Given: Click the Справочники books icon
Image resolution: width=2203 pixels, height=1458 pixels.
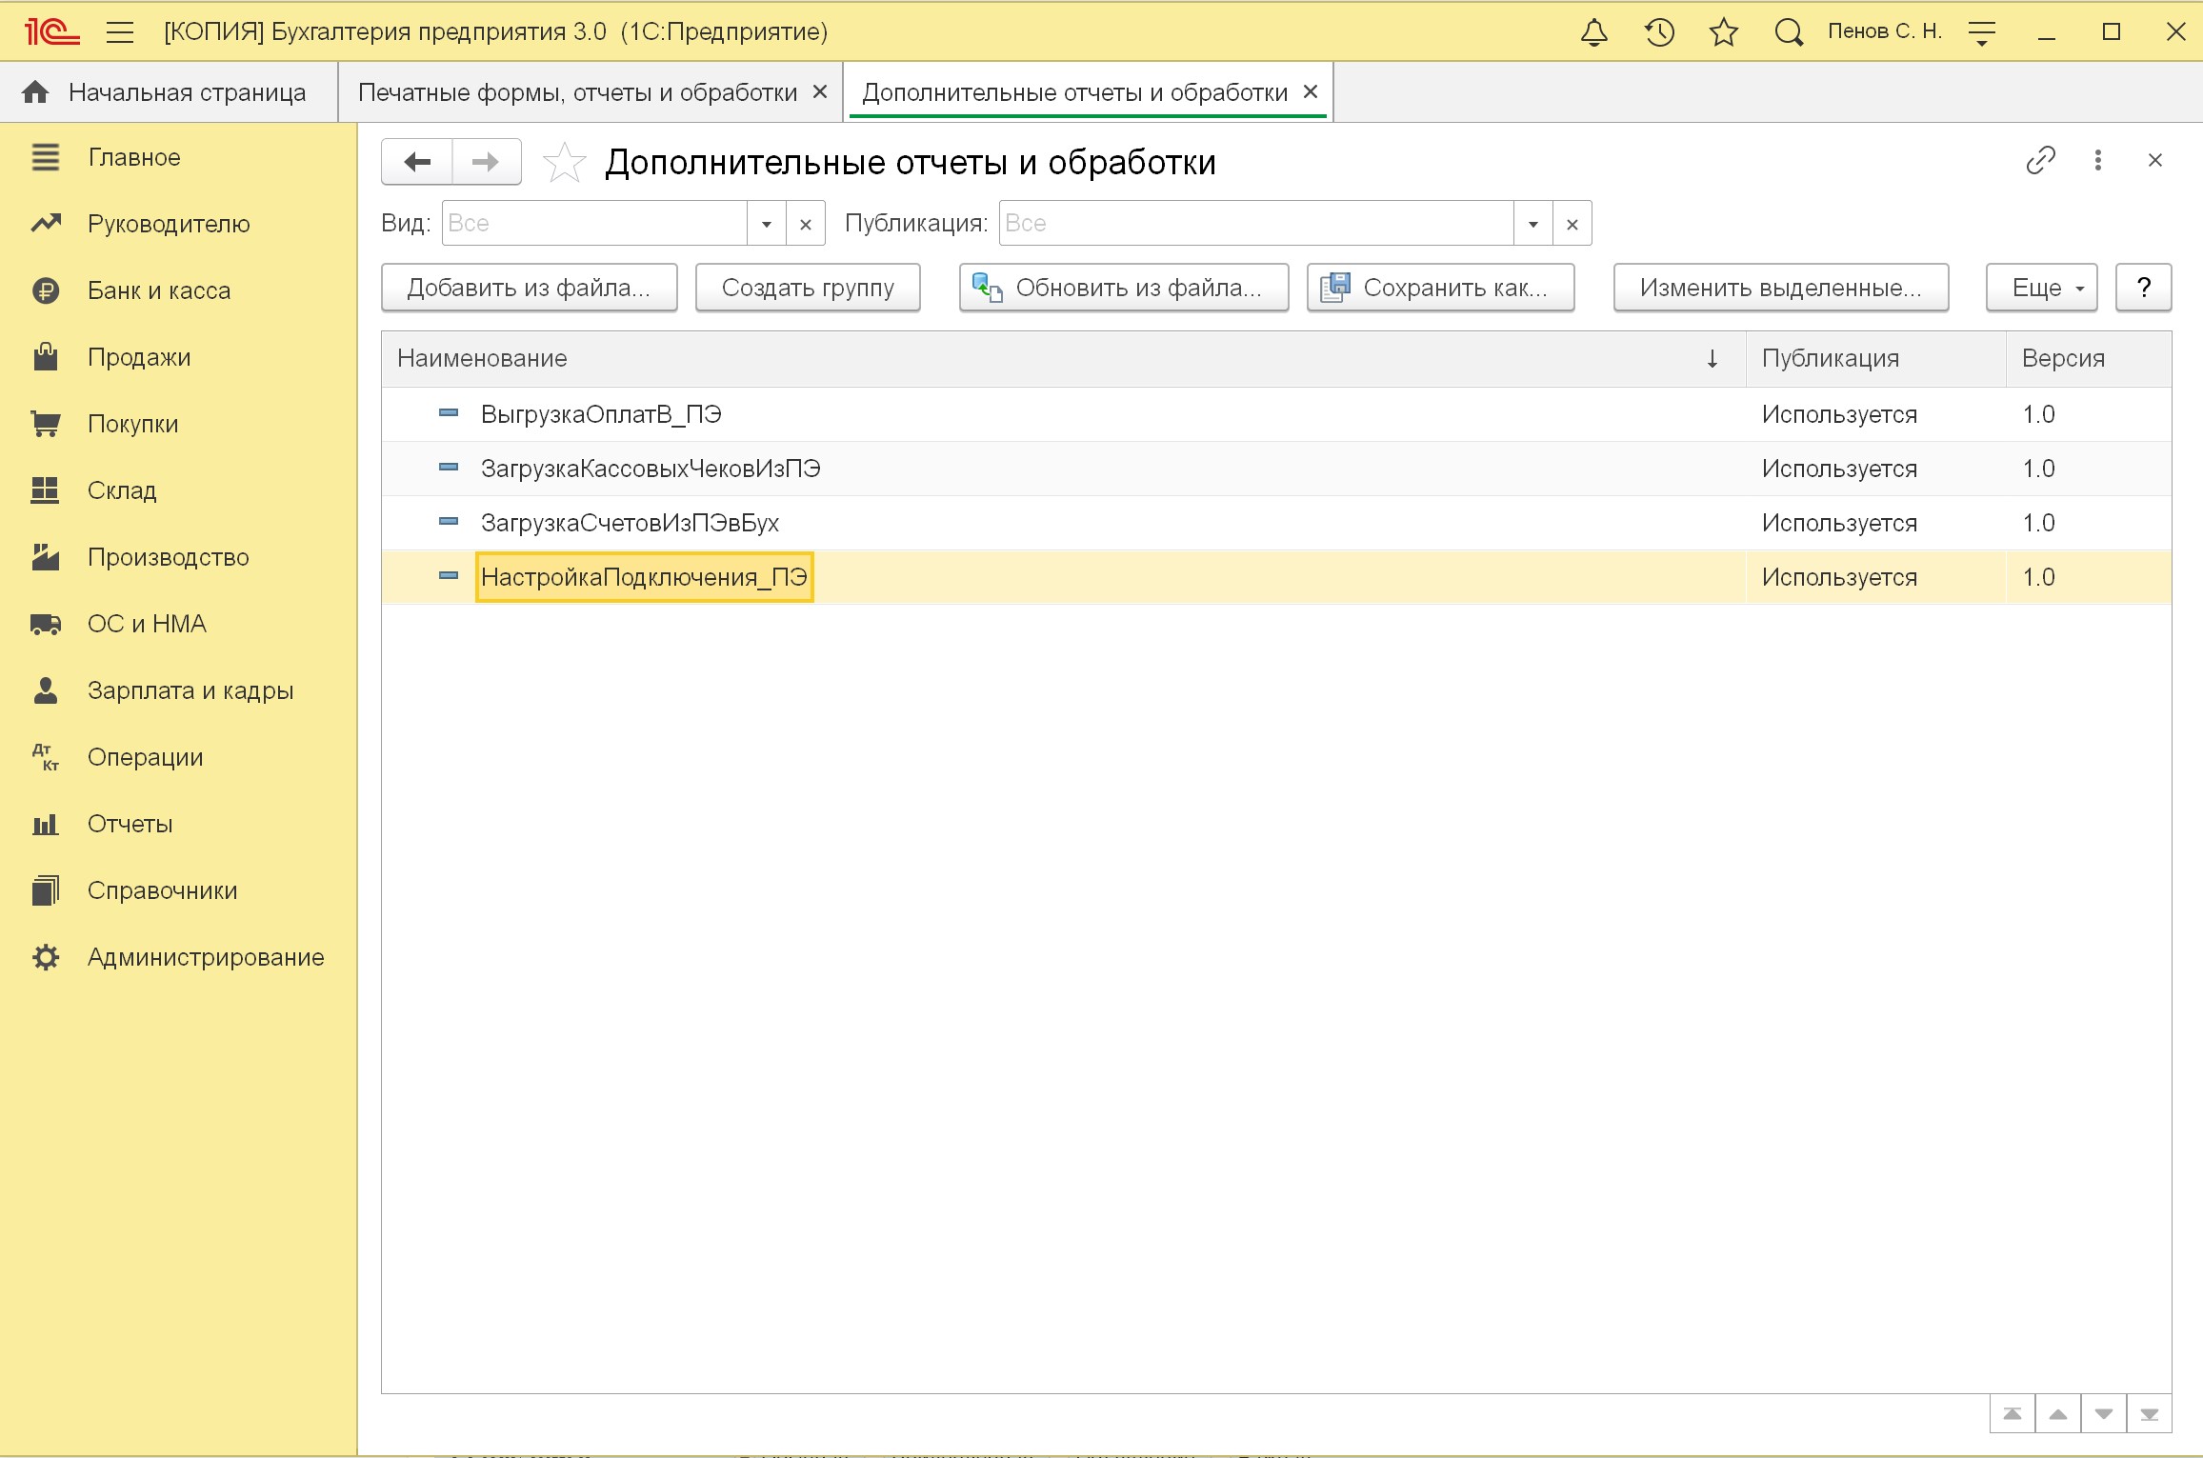Looking at the screenshot, I should (46, 890).
